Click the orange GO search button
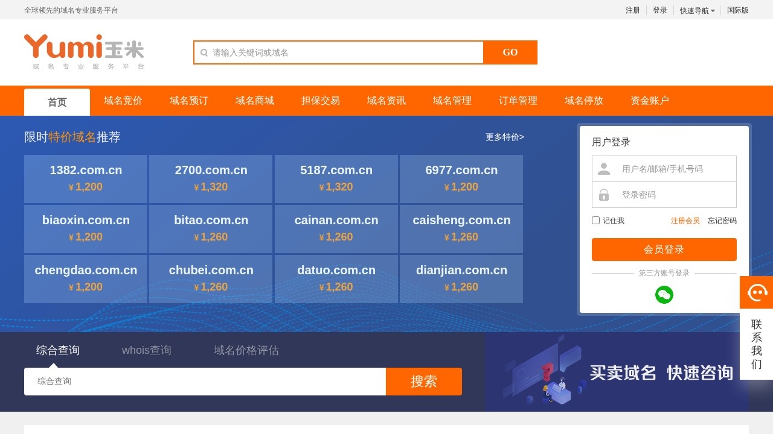Image resolution: width=773 pixels, height=434 pixels. [510, 52]
